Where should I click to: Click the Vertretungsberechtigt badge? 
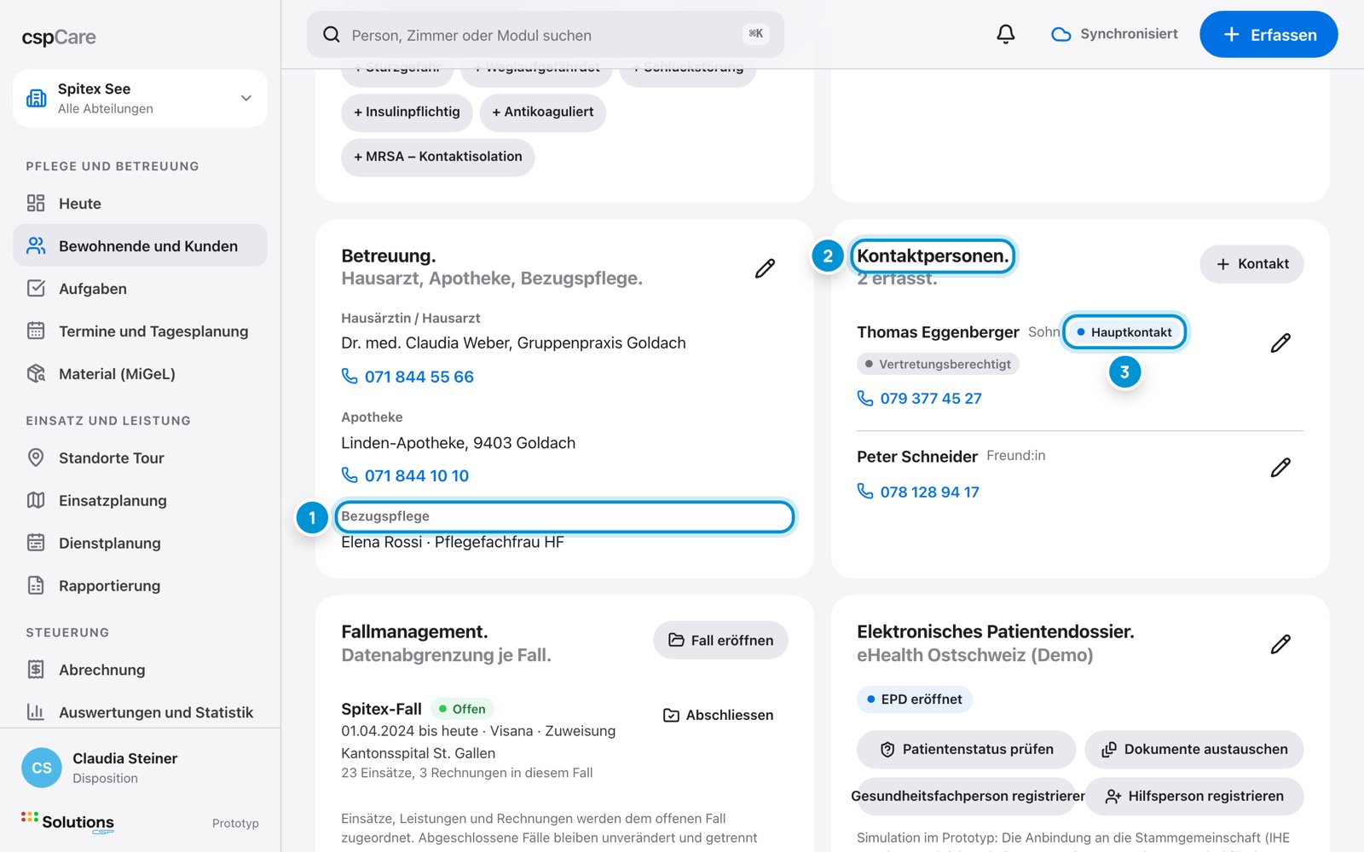[x=938, y=364]
